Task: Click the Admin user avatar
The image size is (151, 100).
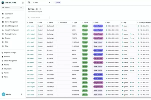Action: click(4, 94)
